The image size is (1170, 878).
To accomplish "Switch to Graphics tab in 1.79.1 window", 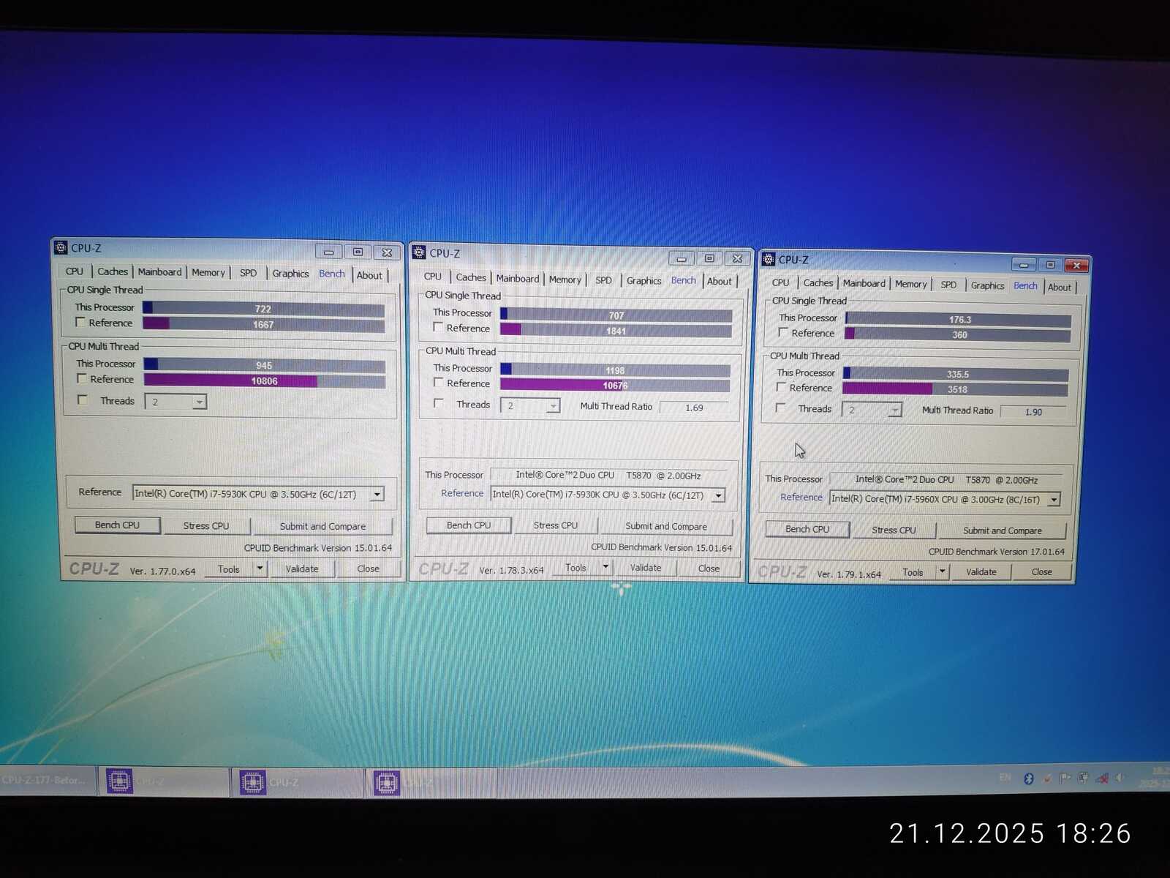I will coord(988,285).
